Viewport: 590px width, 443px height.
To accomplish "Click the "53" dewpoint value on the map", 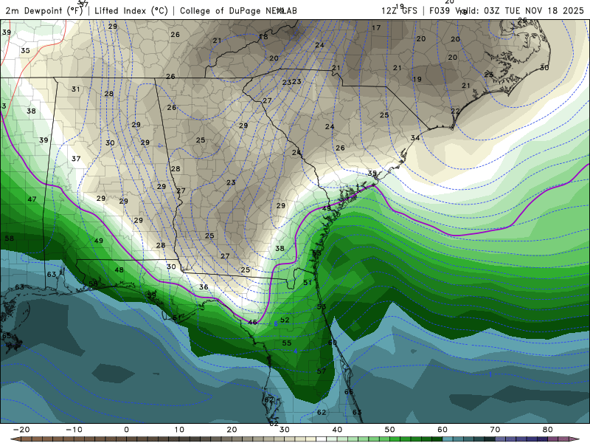I will tap(322, 307).
